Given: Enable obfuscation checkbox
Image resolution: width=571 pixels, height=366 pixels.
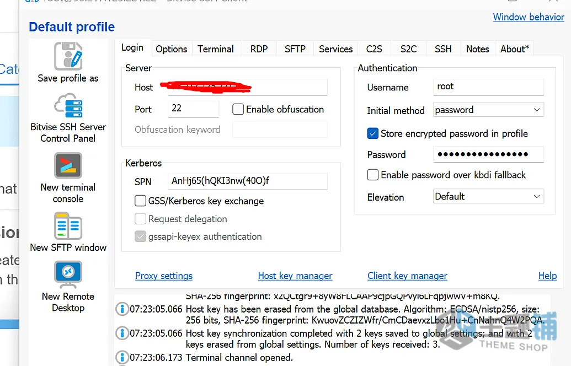Looking at the screenshot, I should click(238, 109).
